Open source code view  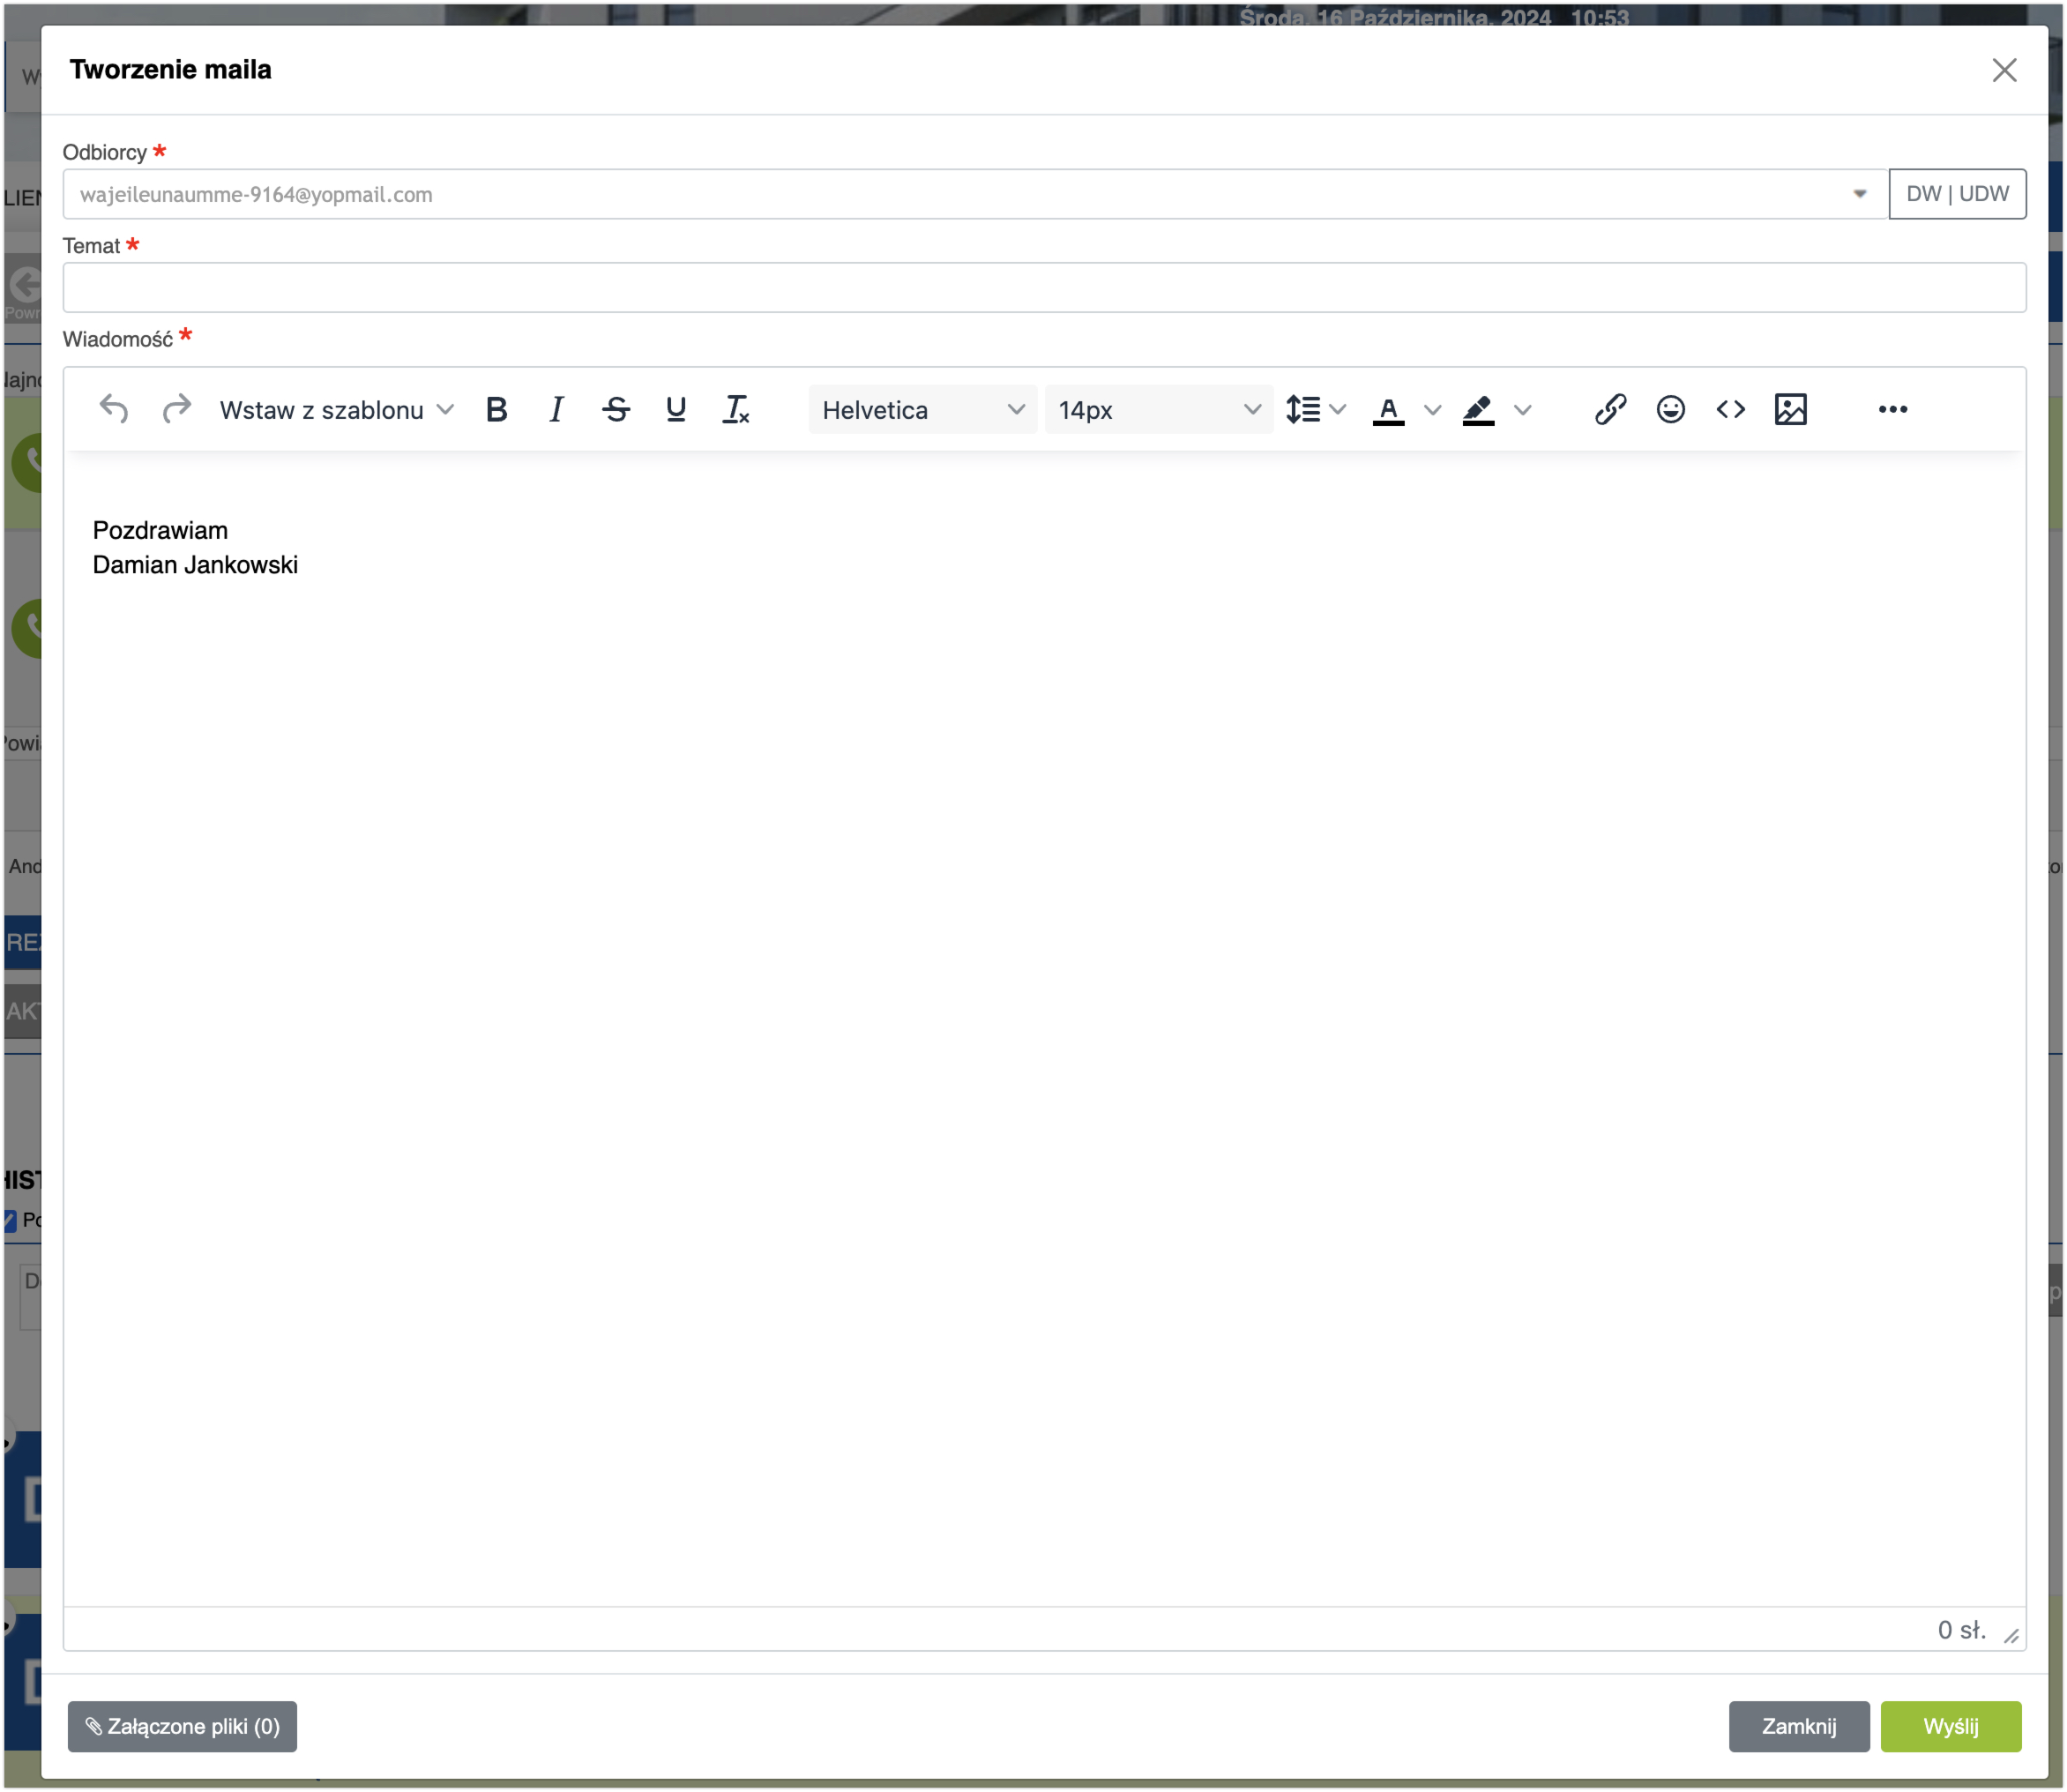(1730, 409)
